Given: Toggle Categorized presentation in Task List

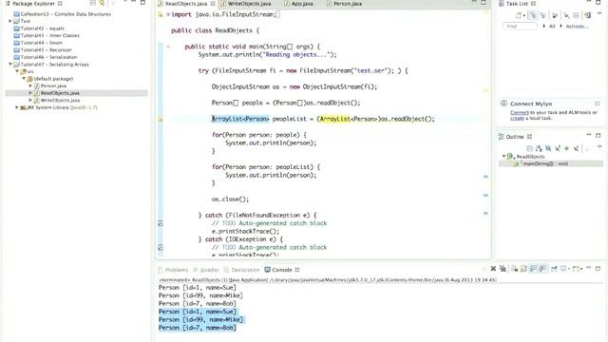Looking at the screenshot, I should tap(534, 15).
